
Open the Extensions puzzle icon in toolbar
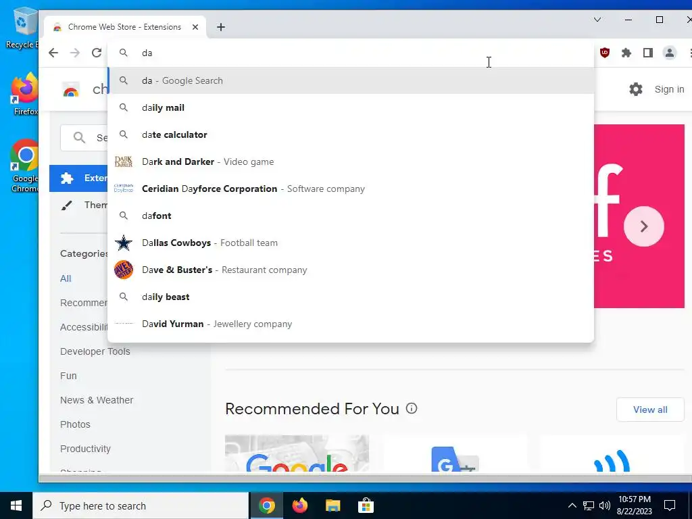pyautogui.click(x=626, y=53)
